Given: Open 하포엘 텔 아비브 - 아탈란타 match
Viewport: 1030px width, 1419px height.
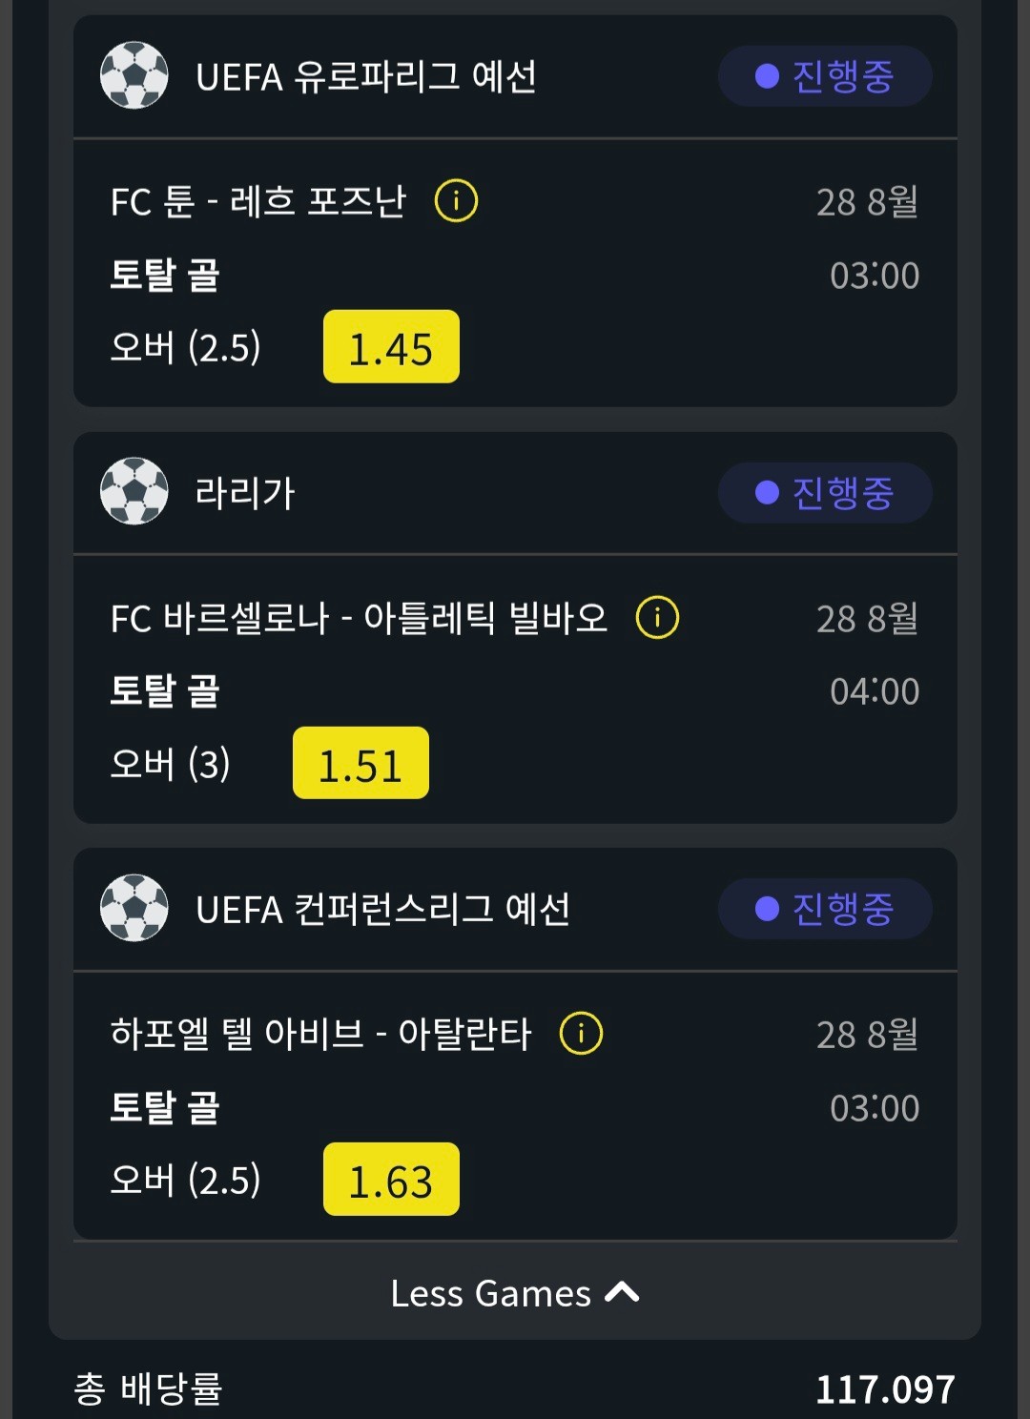Looking at the screenshot, I should 321,1035.
